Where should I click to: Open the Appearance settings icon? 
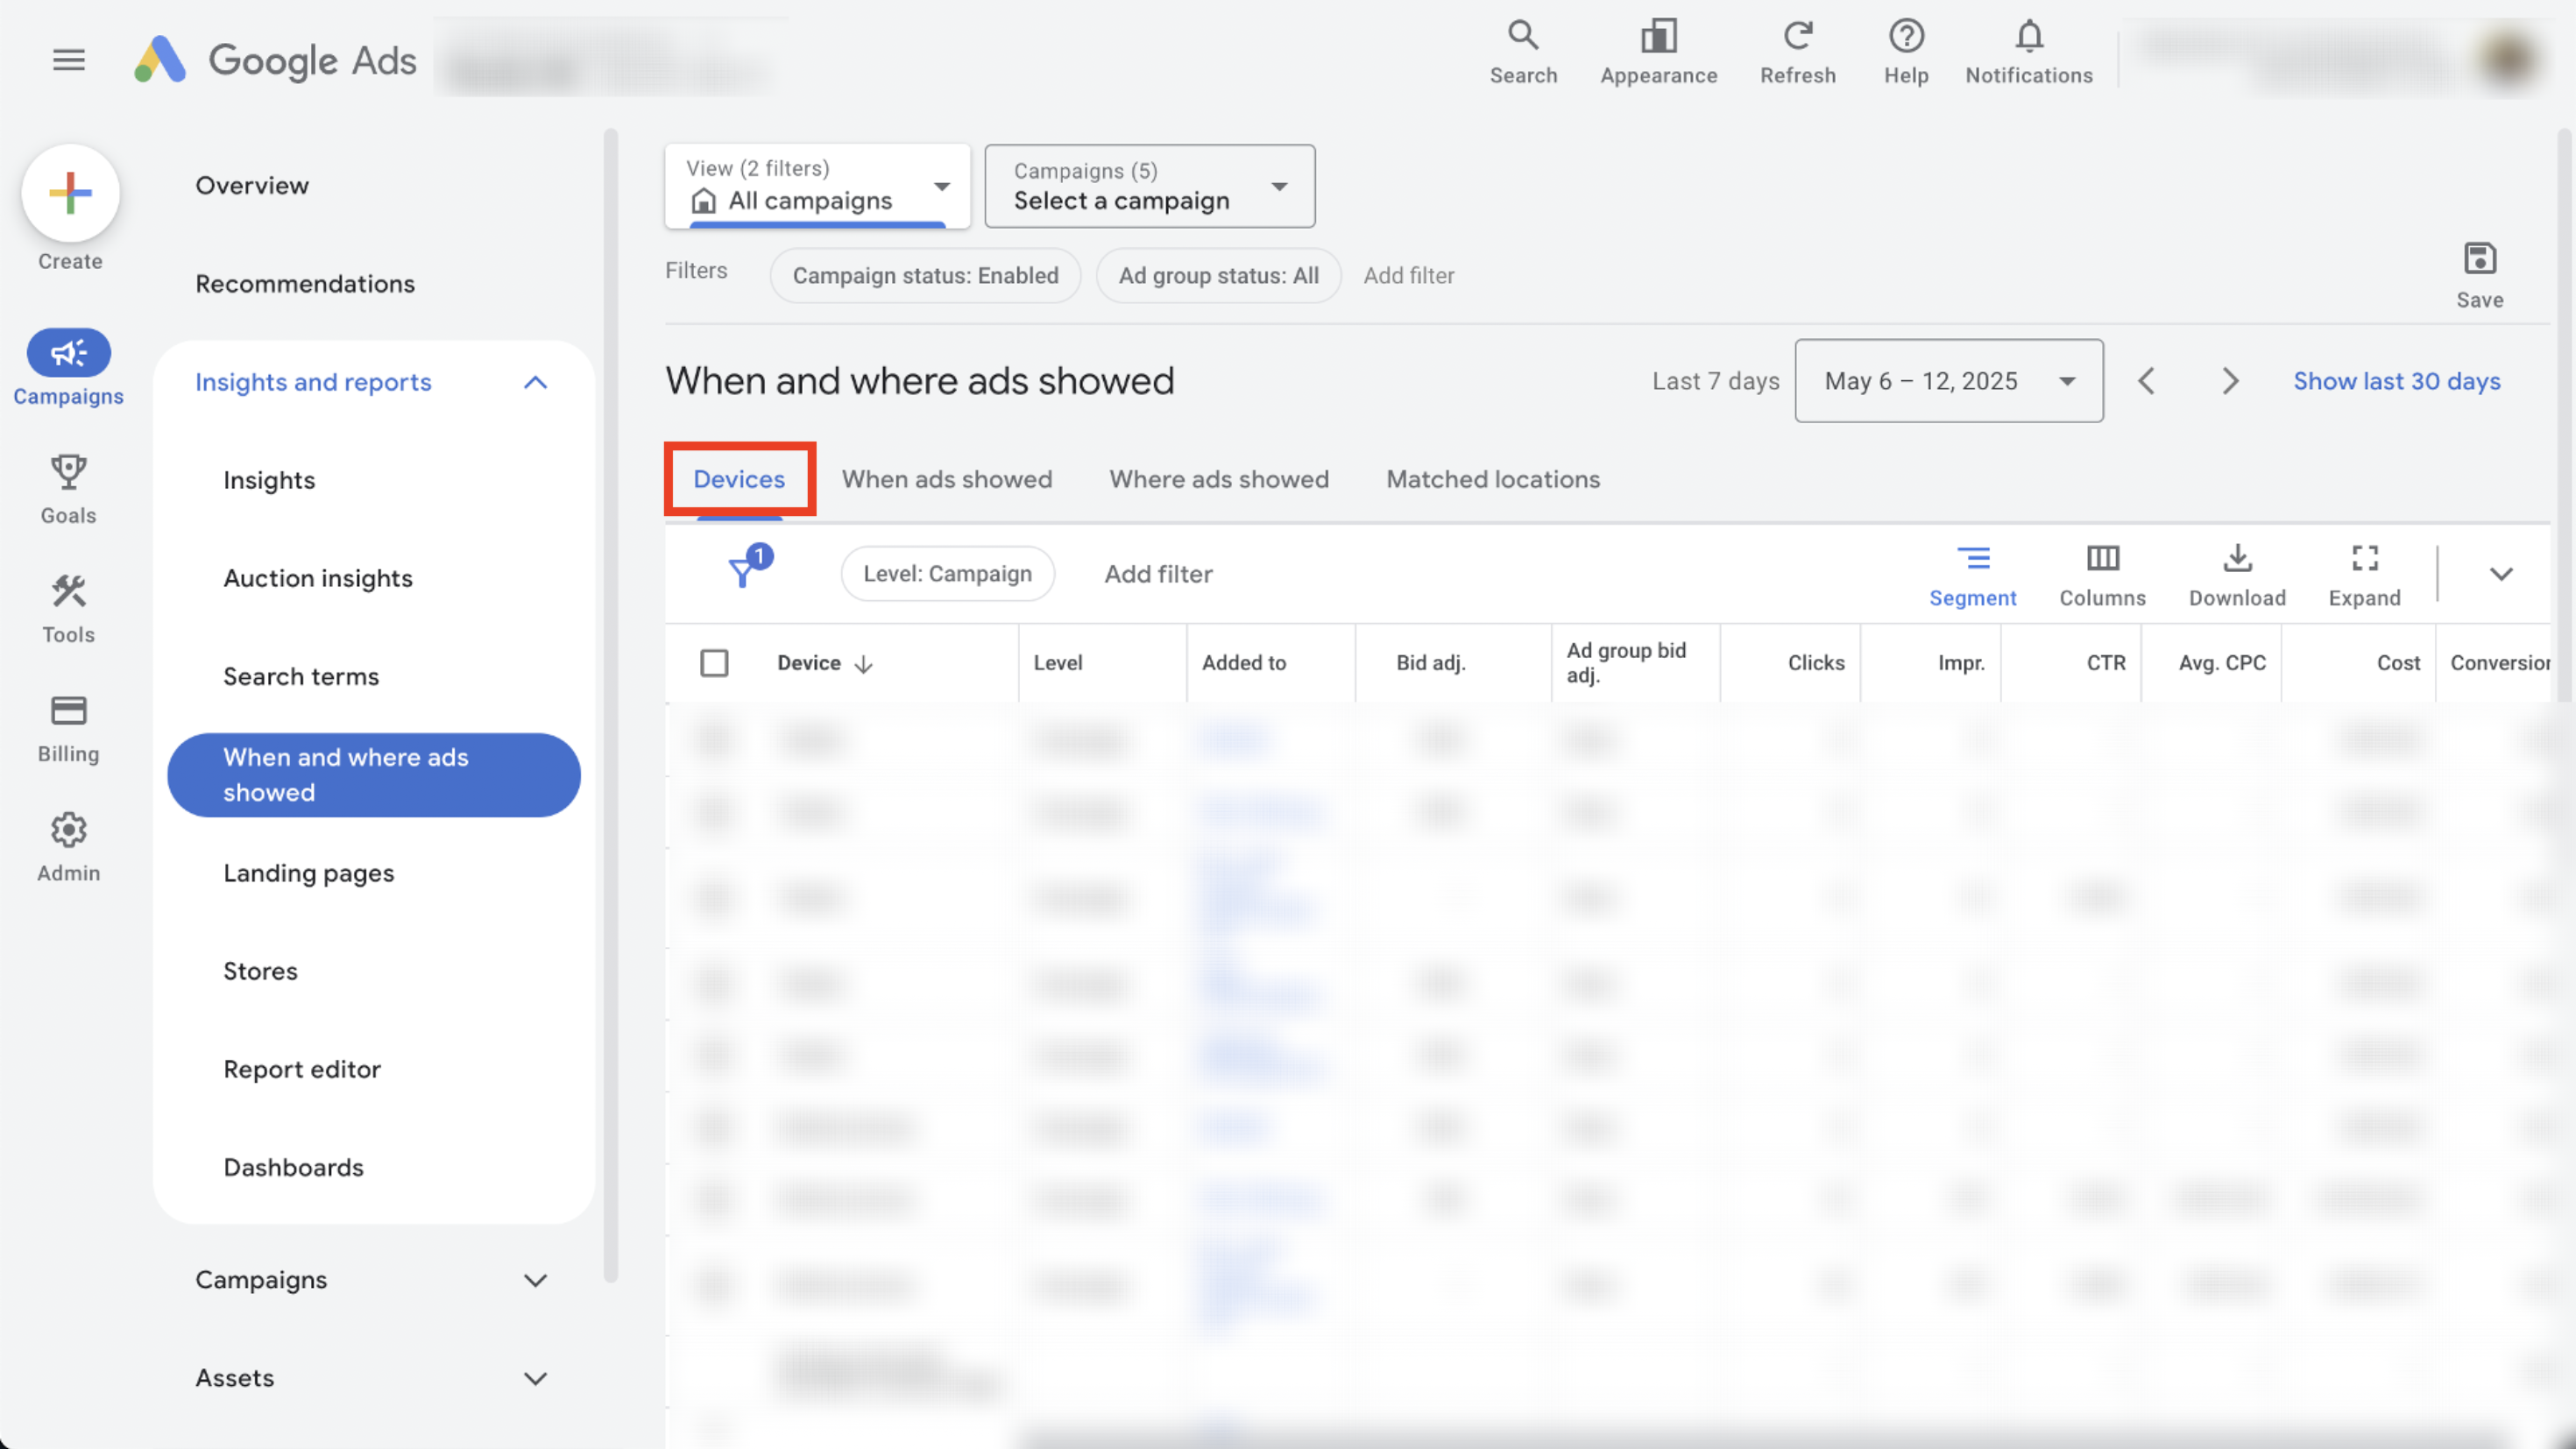tap(1658, 52)
